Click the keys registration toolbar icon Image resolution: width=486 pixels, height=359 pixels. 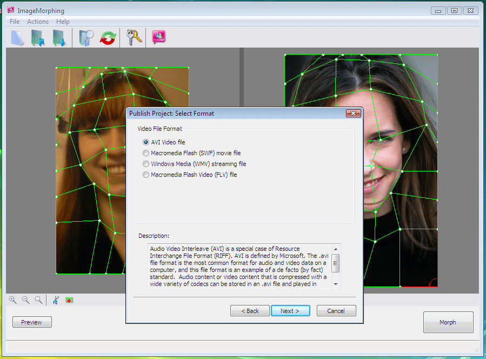pyautogui.click(x=134, y=37)
